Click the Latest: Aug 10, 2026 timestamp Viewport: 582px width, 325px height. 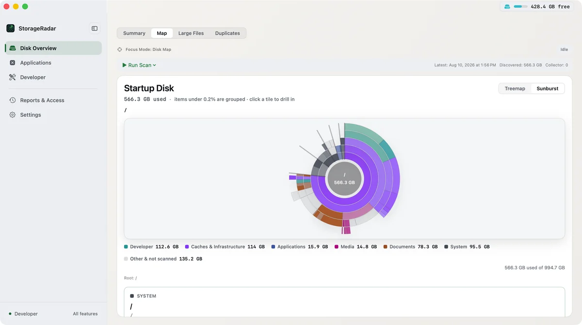click(x=465, y=65)
